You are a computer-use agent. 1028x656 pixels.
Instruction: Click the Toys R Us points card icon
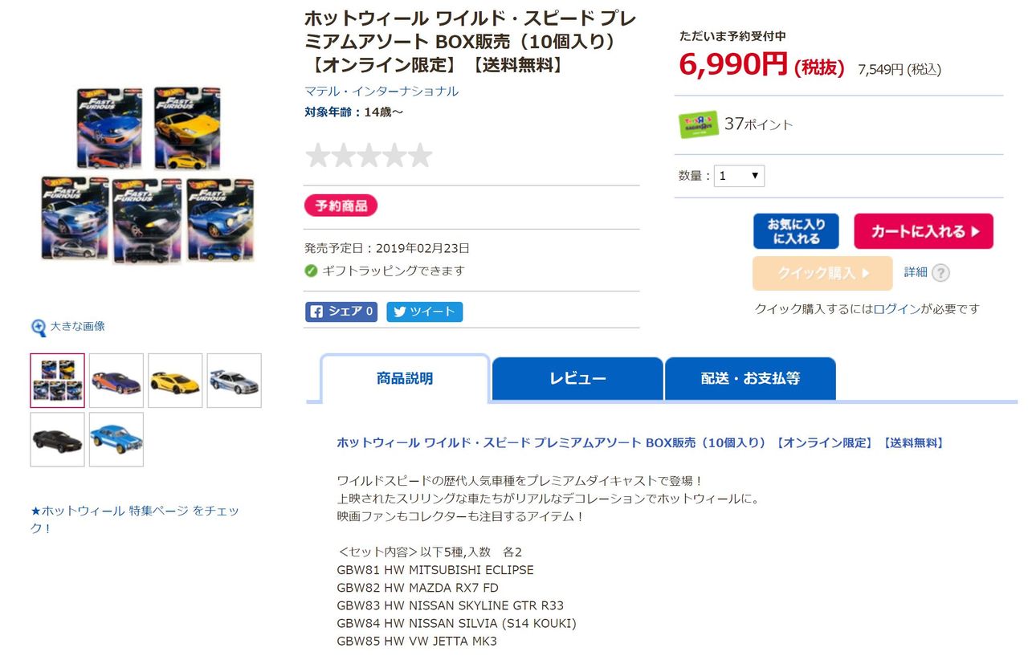tap(699, 125)
